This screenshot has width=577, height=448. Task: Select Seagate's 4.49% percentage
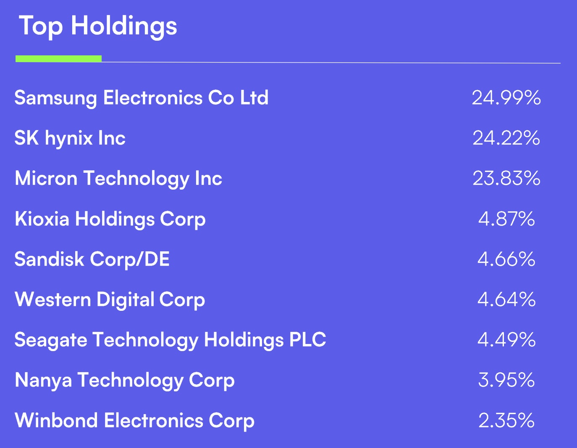pyautogui.click(x=506, y=340)
